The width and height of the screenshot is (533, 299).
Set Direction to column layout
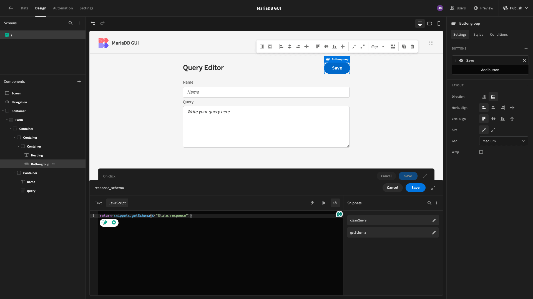click(484, 97)
